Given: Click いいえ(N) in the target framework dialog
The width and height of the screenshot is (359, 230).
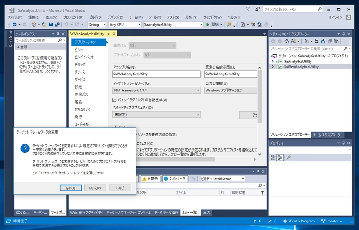Looking at the screenshot, I should (x=95, y=188).
